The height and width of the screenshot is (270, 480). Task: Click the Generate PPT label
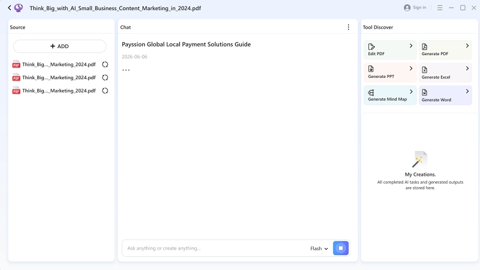[381, 77]
